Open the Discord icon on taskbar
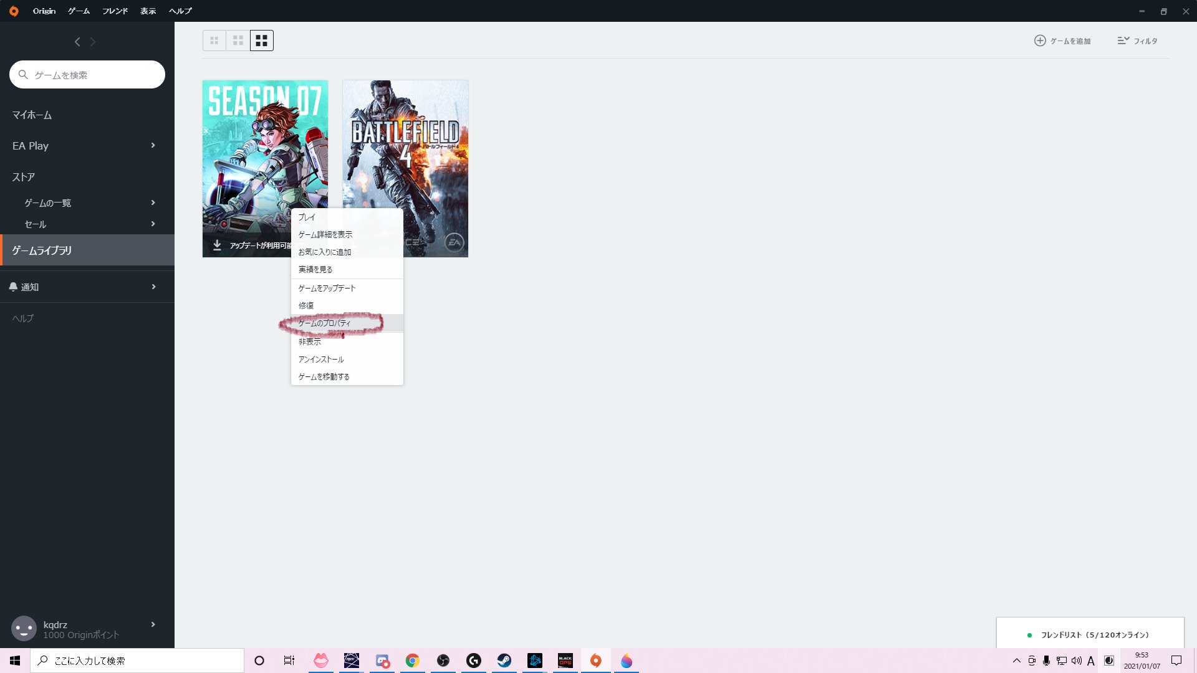Screen dimensions: 1197x673 pyautogui.click(x=382, y=661)
